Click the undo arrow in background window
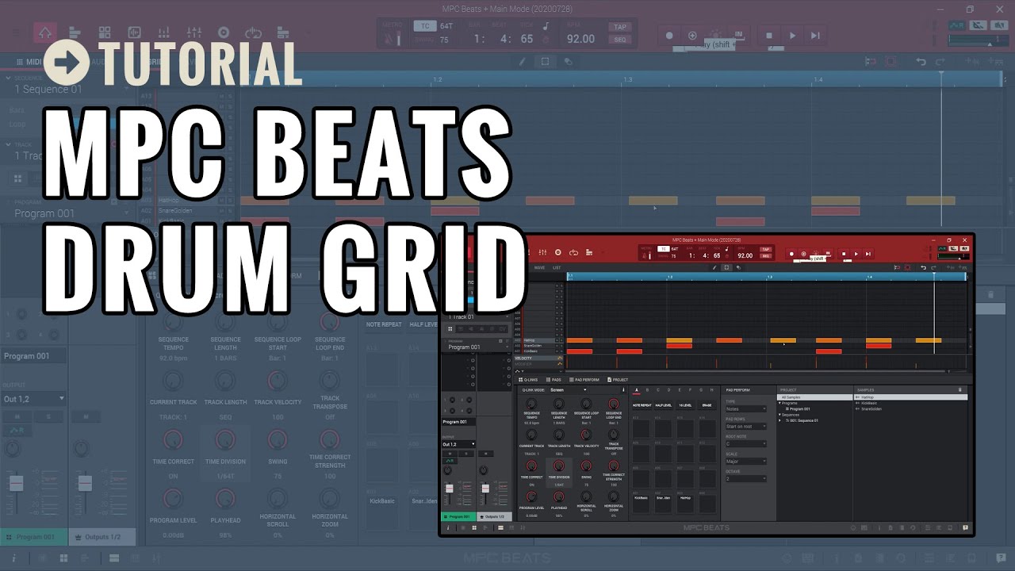The height and width of the screenshot is (571, 1015). (921, 62)
